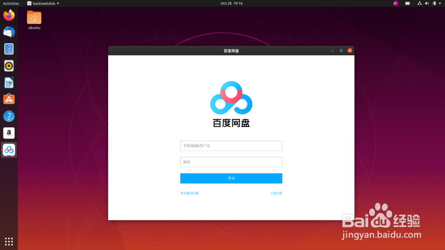Click the 百度网盘 window title bar text
The width and height of the screenshot is (445, 250).
coord(231,51)
